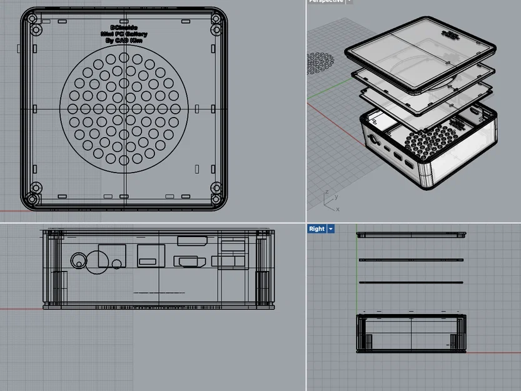The image size is (521, 391).
Task: Open the Right viewport dropdown menu
Action: tap(330, 228)
